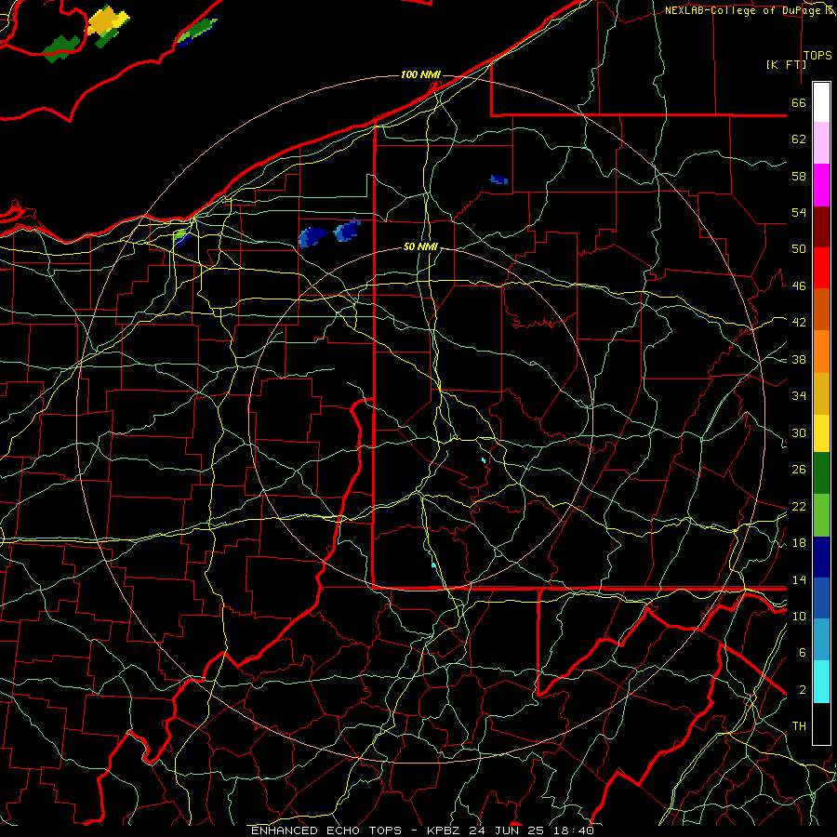Click the '18' legend value
Image resolution: width=837 pixels, height=837 pixels.
[799, 543]
